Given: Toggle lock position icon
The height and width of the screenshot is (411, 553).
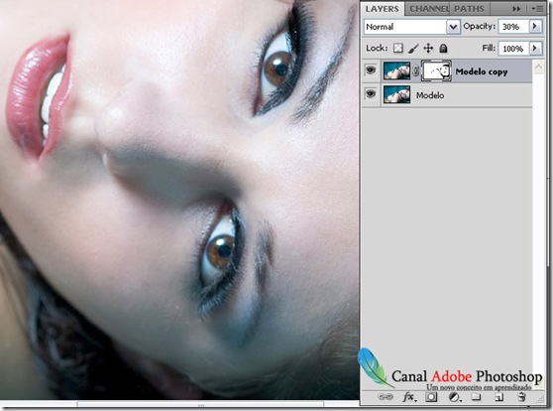Looking at the screenshot, I should pyautogui.click(x=428, y=48).
